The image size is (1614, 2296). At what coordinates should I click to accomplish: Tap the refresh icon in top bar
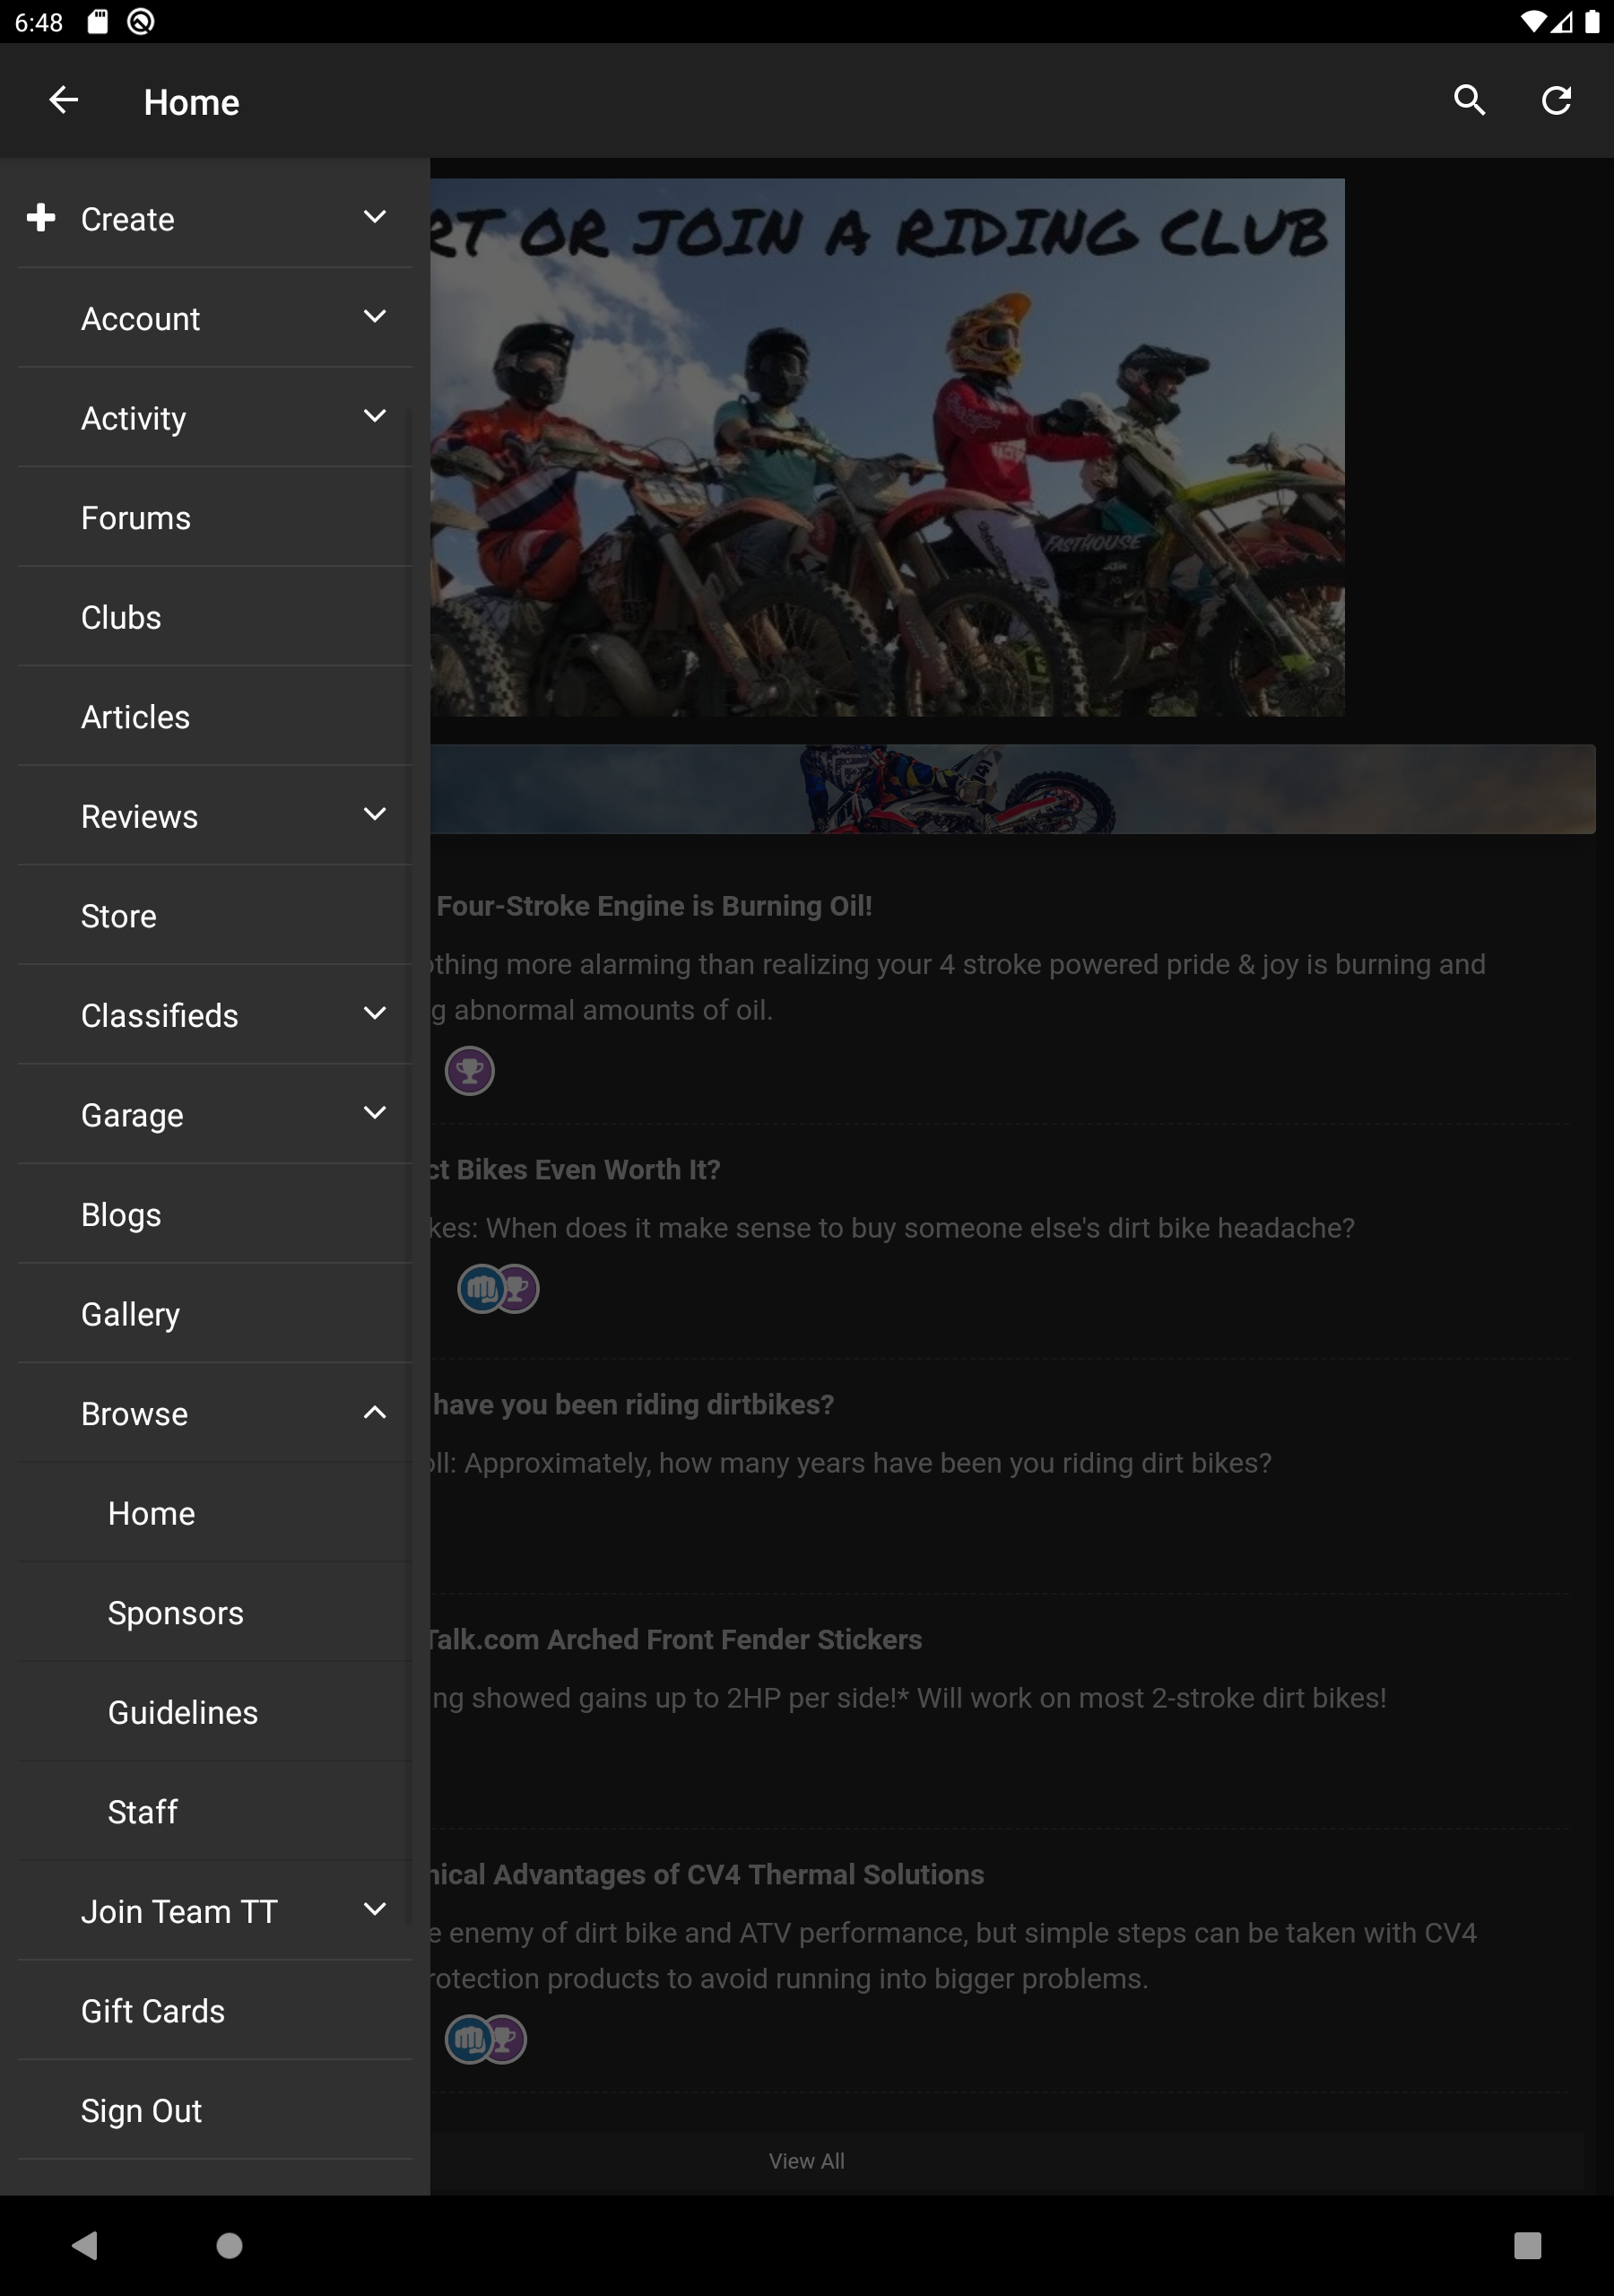pos(1556,100)
